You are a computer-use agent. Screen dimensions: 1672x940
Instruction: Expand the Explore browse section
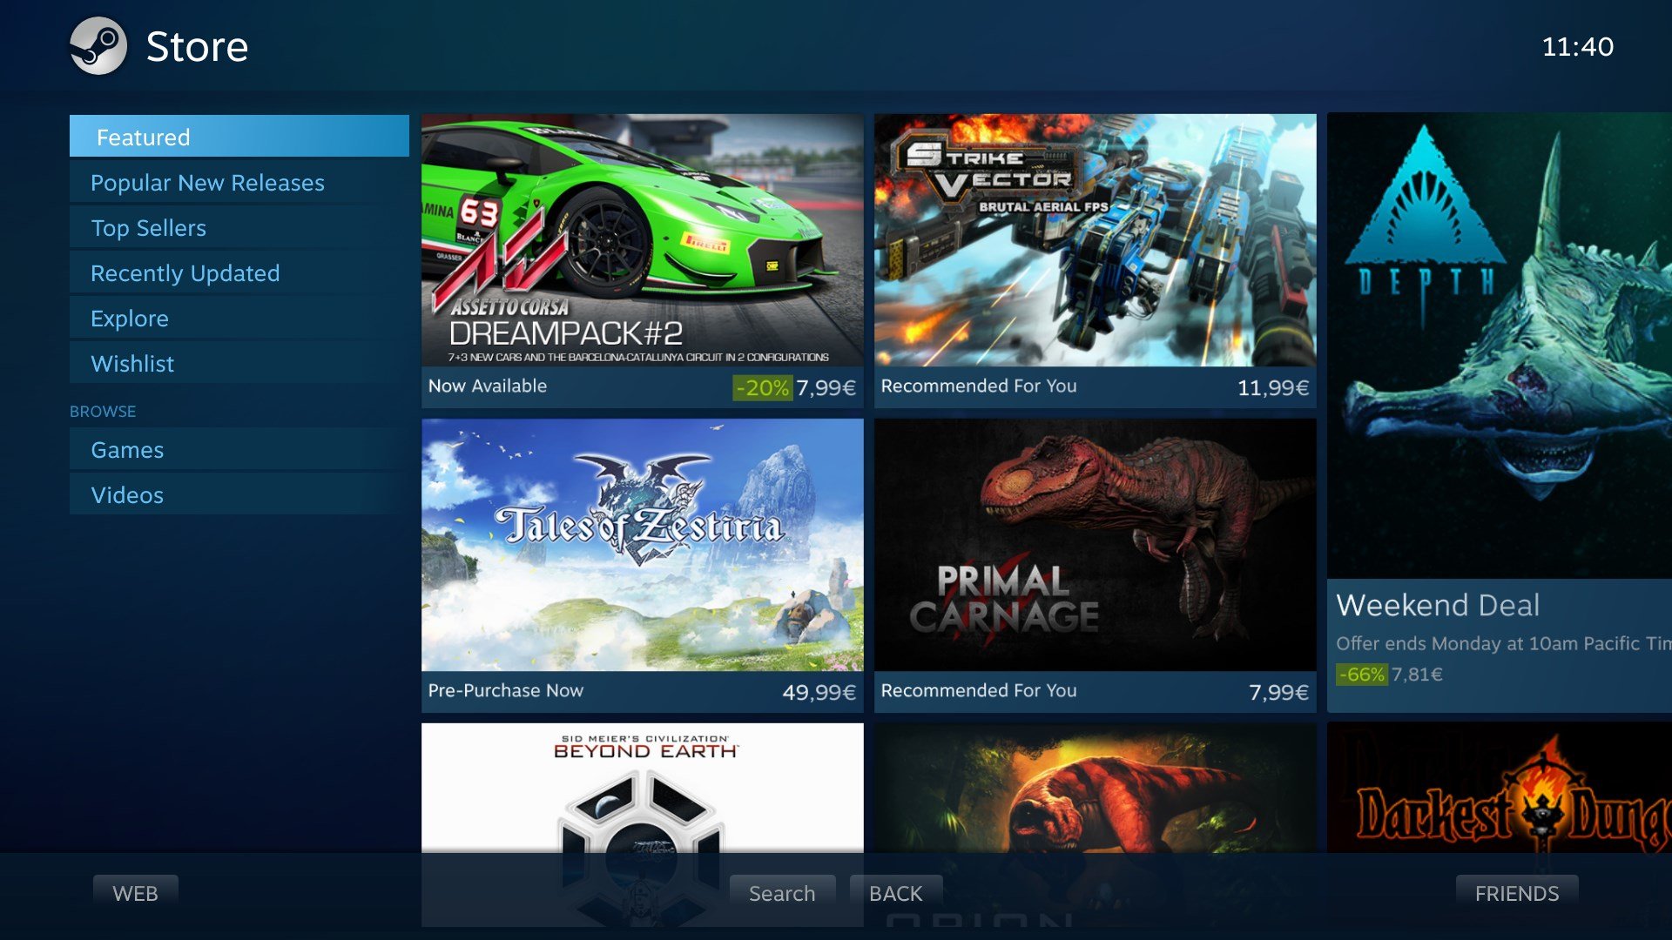pos(130,318)
